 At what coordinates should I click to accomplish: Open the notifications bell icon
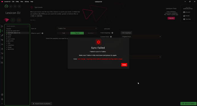[2, 99]
